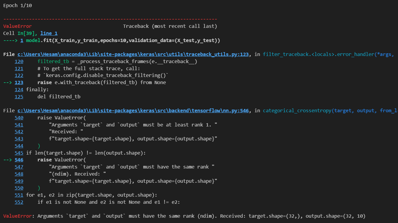Jump to highlighted line 546 link
Viewport: 398px width, 223px height.
point(19,160)
